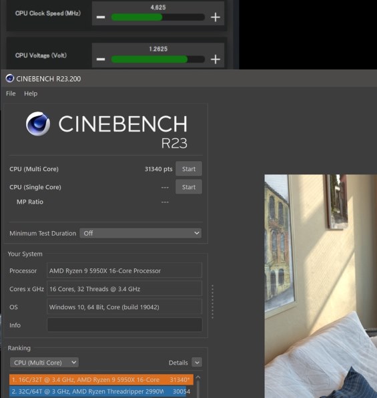Click the rendered room image preview
This screenshot has width=377, height=398.
pyautogui.click(x=321, y=286)
